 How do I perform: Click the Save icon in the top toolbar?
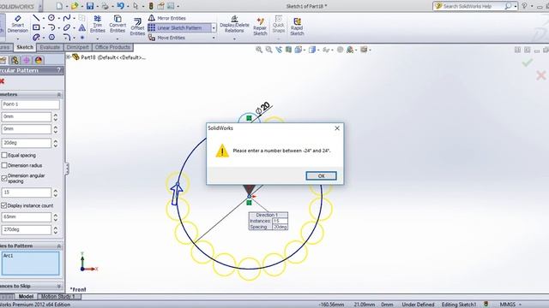click(x=90, y=6)
